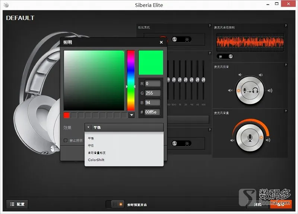Click the 杜比耳机 panel heading
Viewport: 298px width, 214px height.
click(144, 27)
